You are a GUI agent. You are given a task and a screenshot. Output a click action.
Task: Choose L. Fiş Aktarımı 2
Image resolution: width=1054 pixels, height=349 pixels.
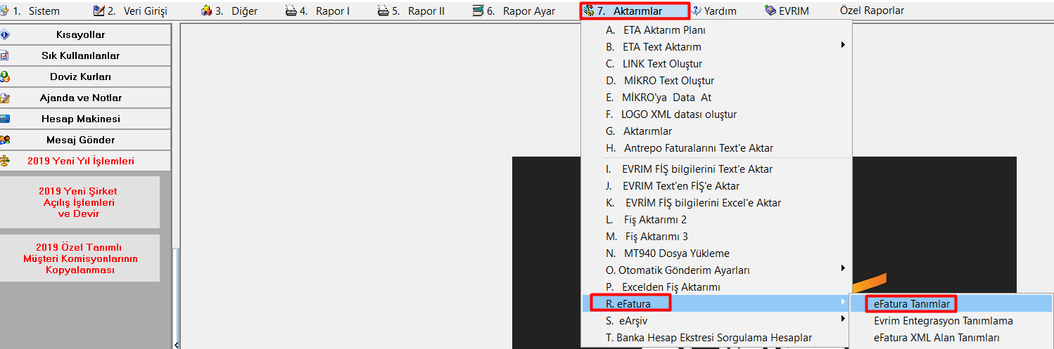[x=716, y=220]
